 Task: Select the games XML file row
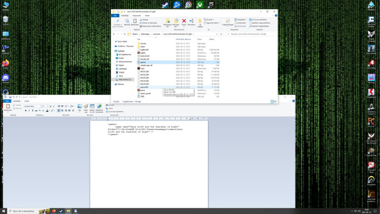click(x=178, y=62)
